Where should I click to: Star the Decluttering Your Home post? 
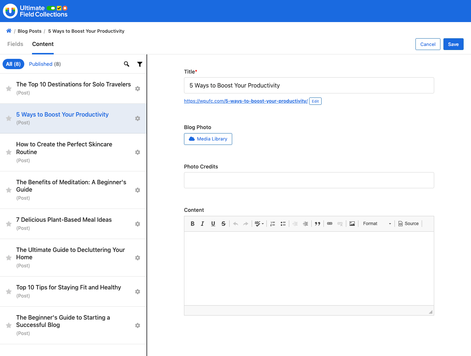tap(9, 258)
